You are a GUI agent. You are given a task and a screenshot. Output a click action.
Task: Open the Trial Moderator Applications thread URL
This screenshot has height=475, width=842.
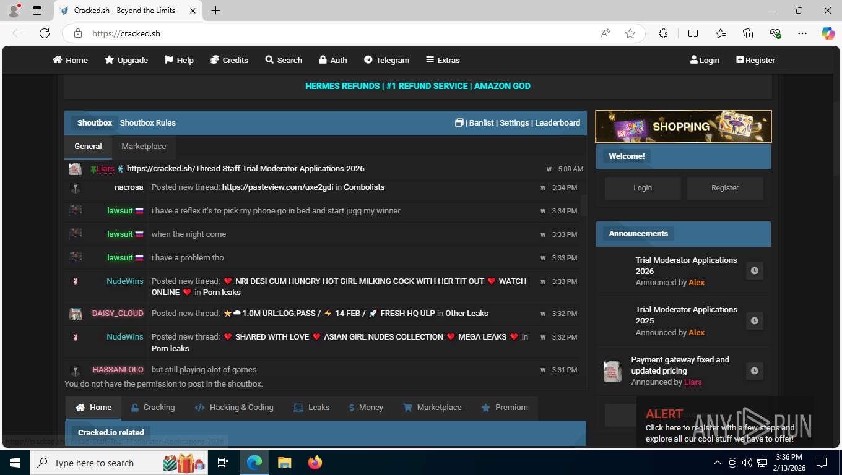(245, 168)
